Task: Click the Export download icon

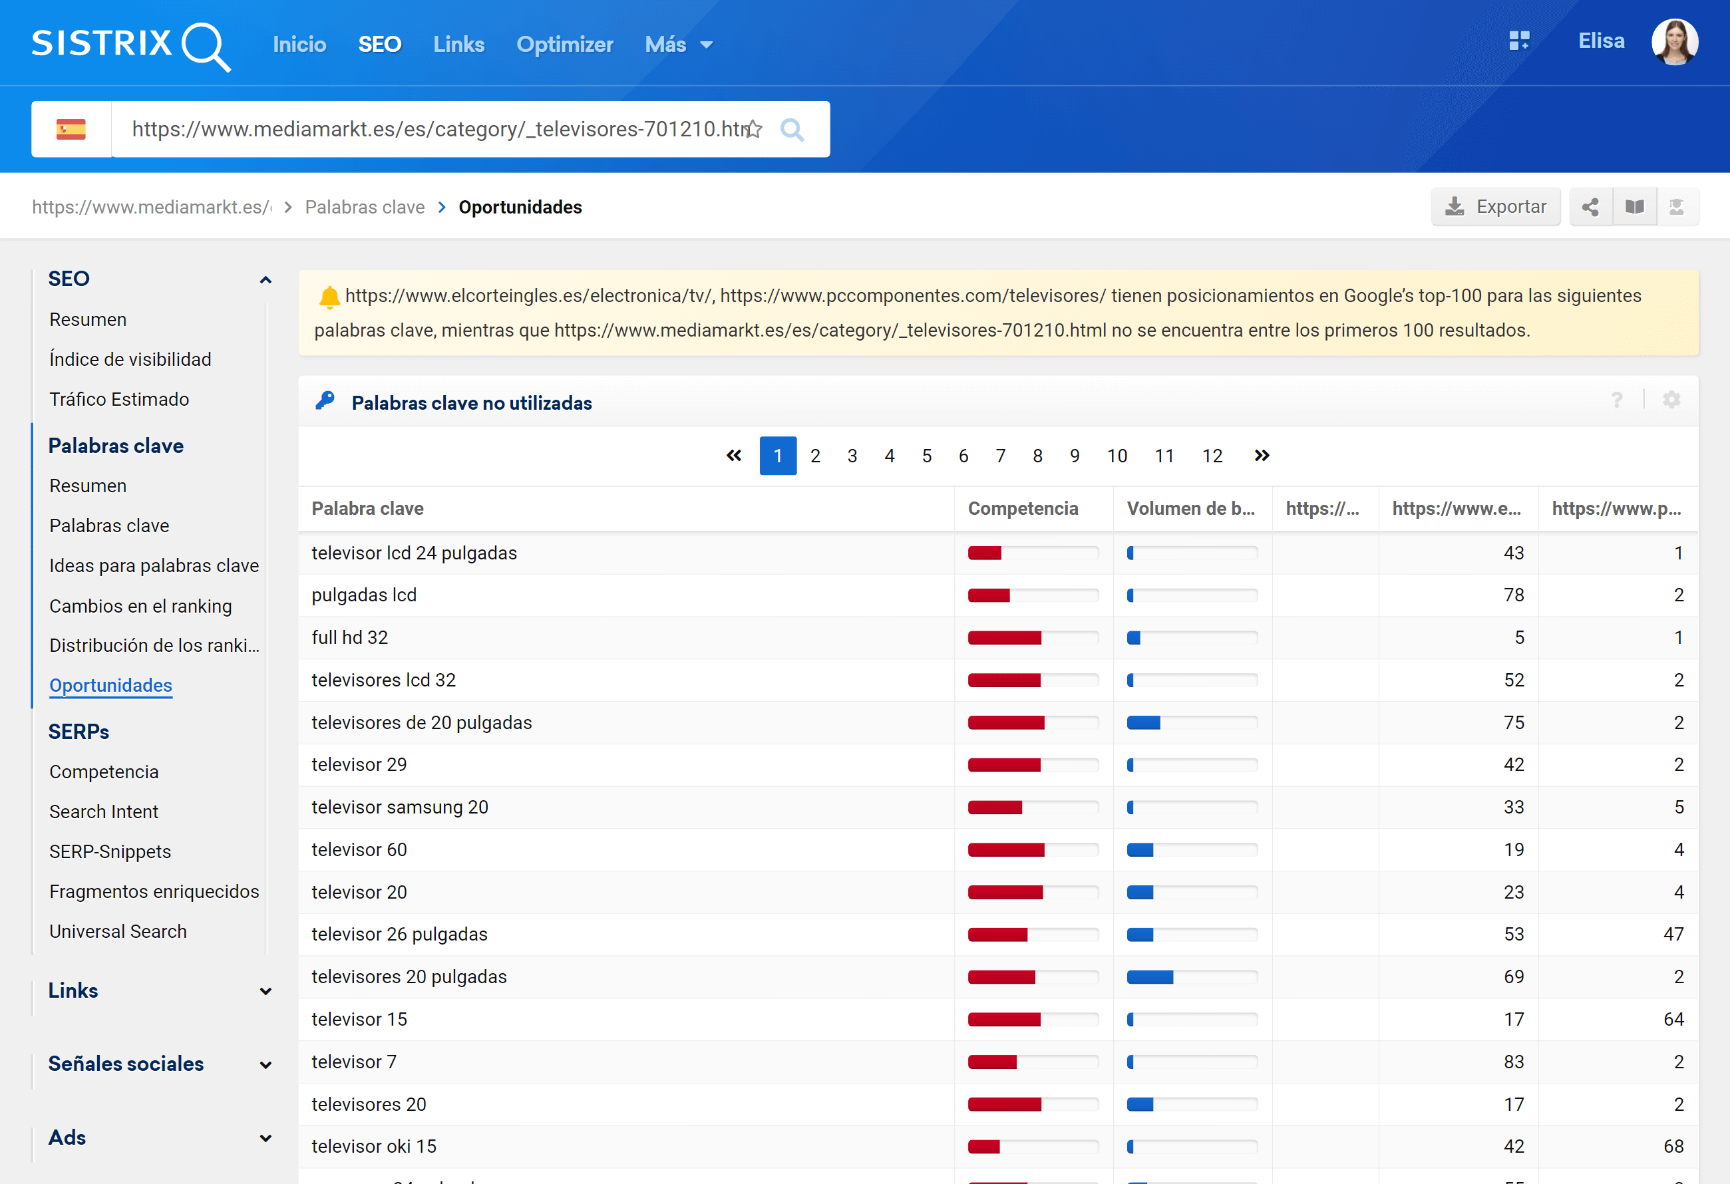Action: pos(1454,206)
